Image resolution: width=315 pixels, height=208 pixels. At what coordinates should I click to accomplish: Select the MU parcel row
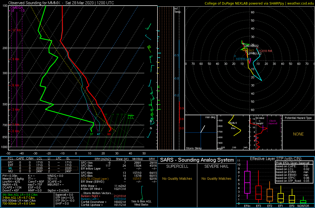tap(40, 171)
